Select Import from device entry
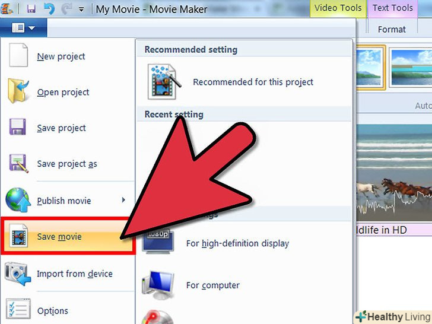The height and width of the screenshot is (324, 432). (x=68, y=274)
